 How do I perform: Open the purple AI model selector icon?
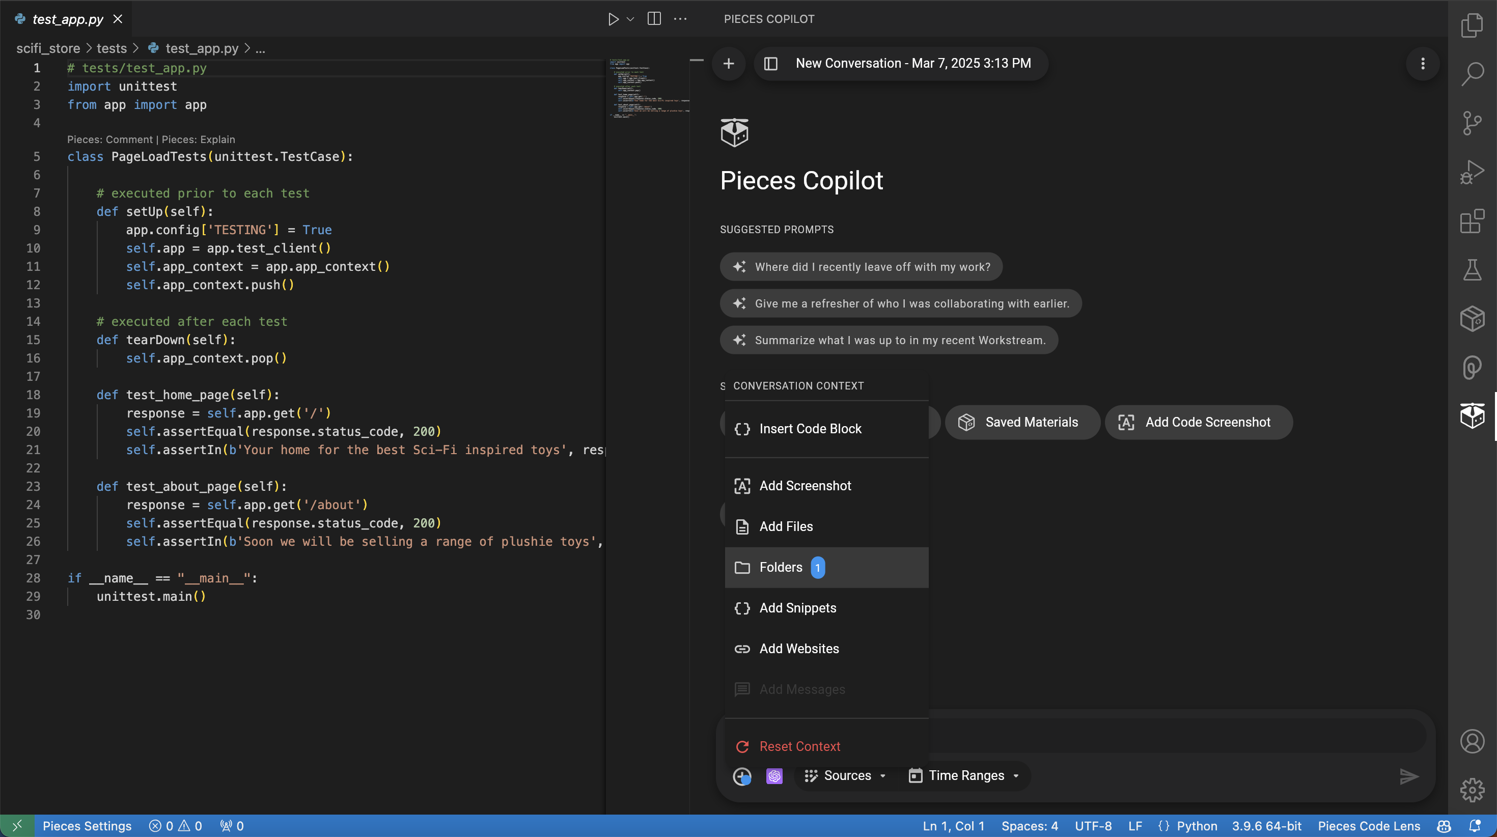774,776
